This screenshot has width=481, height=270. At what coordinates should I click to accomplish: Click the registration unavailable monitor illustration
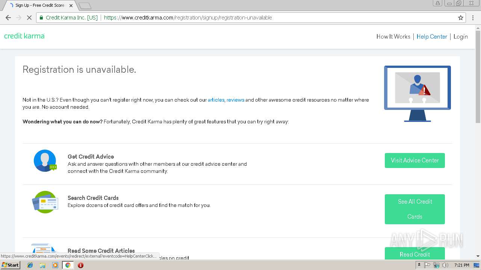pyautogui.click(x=417, y=94)
